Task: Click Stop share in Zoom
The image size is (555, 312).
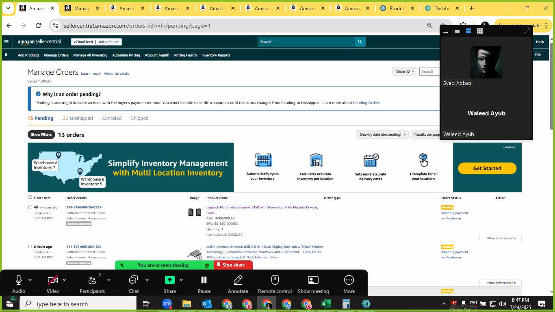Action: [x=233, y=265]
